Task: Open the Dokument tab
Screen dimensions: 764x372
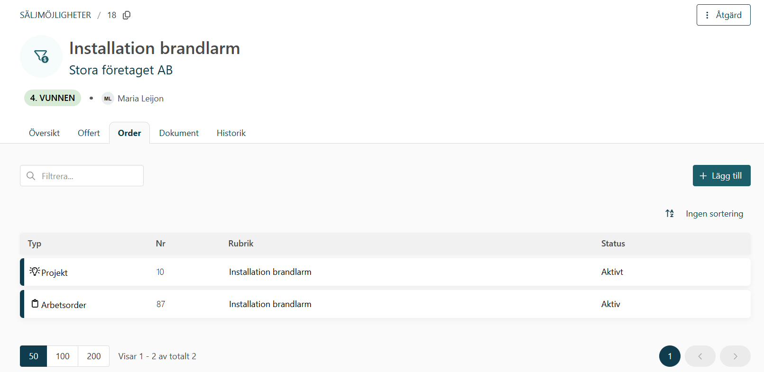Action: pos(179,133)
